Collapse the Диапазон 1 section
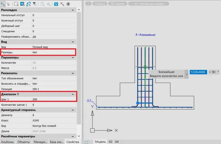Screen dimensions: 221x144 point(73,94)
